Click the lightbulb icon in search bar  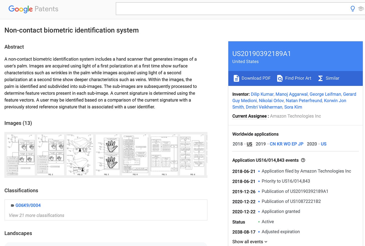click(353, 9)
